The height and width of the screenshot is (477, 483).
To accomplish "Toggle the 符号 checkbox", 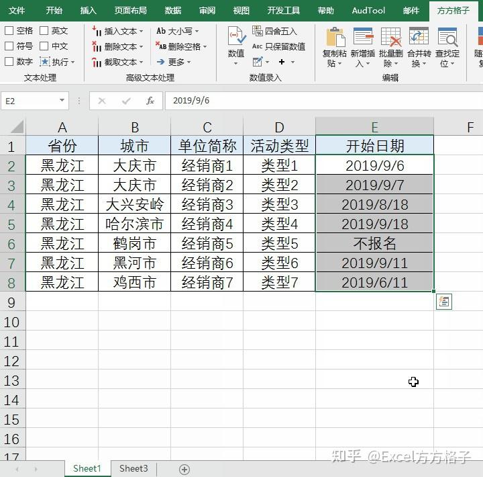I will pyautogui.click(x=9, y=46).
